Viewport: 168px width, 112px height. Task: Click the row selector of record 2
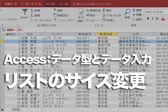pyautogui.click(x=2, y=42)
